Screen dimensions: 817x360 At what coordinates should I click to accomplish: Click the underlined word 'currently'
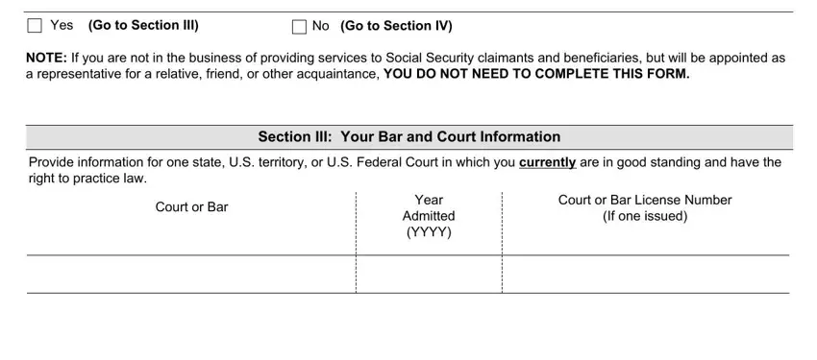[548, 162]
